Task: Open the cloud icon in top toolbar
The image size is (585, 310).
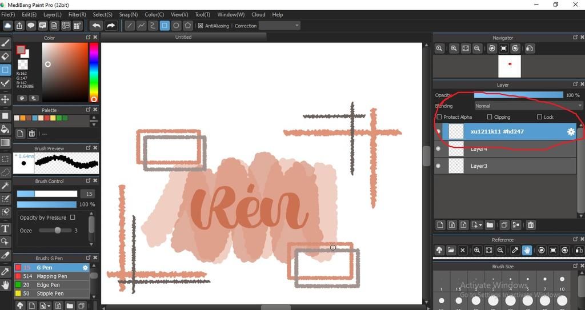Action: tap(8, 25)
